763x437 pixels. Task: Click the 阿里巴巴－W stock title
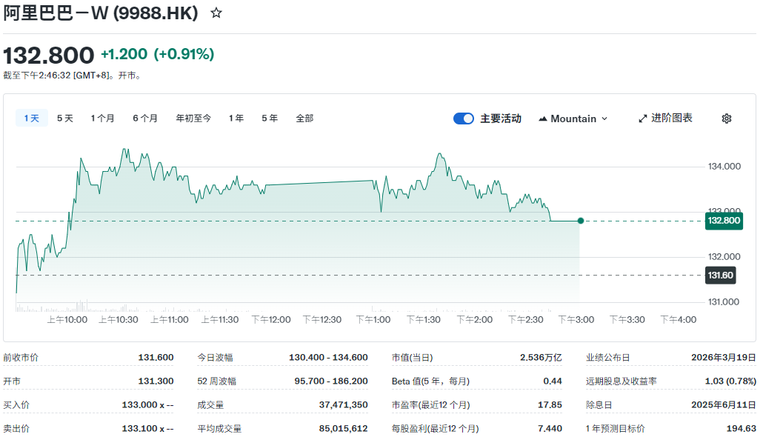coord(100,13)
